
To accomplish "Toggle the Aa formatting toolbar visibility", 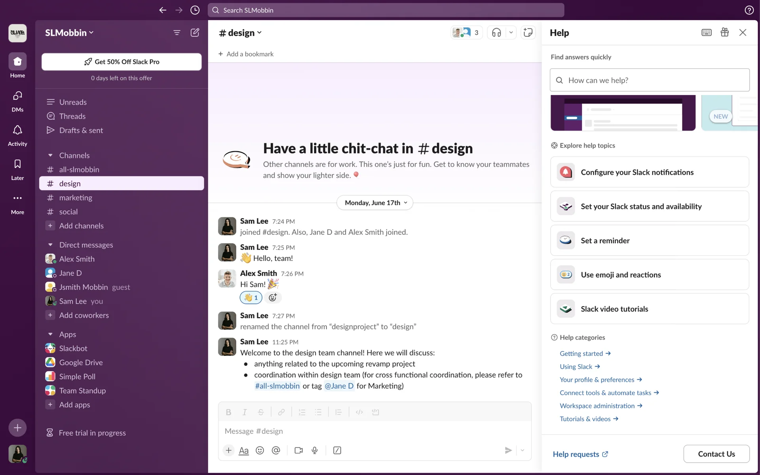I will (x=244, y=450).
